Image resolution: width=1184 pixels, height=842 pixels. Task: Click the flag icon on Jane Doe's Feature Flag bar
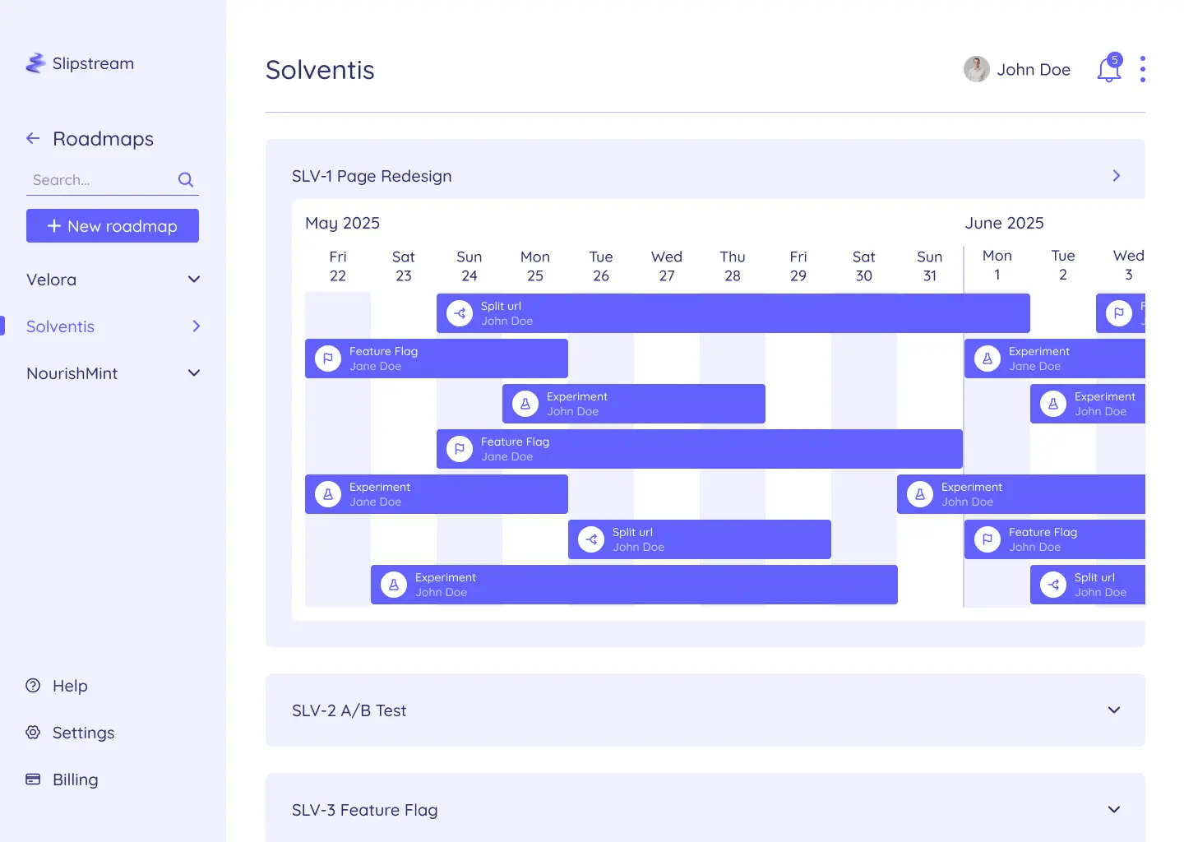[x=328, y=359]
